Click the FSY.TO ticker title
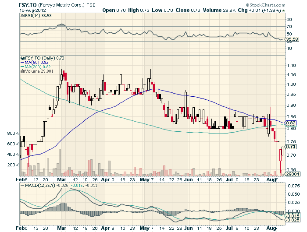This screenshot has height=232, width=307. (x=28, y=5)
